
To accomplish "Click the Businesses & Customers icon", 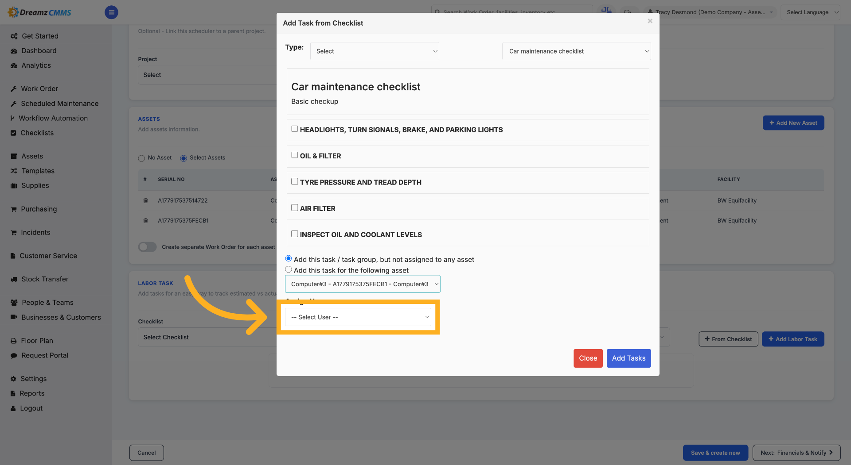I will [x=14, y=317].
